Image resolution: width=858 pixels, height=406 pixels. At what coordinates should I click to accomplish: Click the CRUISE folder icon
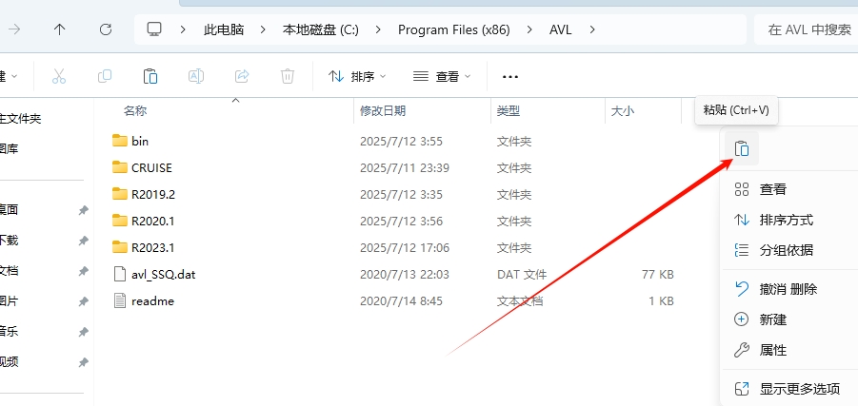tap(120, 167)
